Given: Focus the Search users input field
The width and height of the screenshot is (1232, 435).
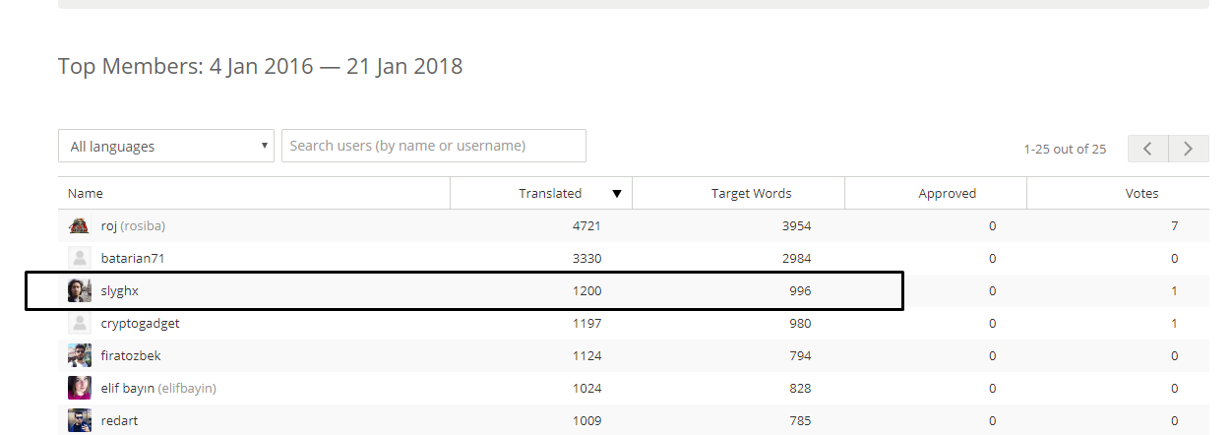Looking at the screenshot, I should [434, 146].
